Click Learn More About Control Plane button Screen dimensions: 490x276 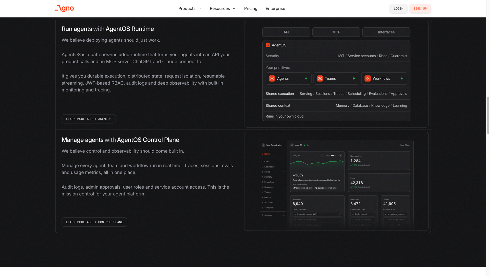pos(94,222)
